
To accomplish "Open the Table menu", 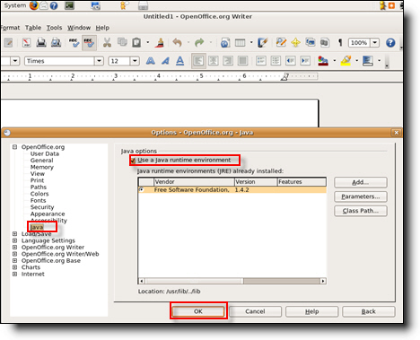I will (33, 28).
